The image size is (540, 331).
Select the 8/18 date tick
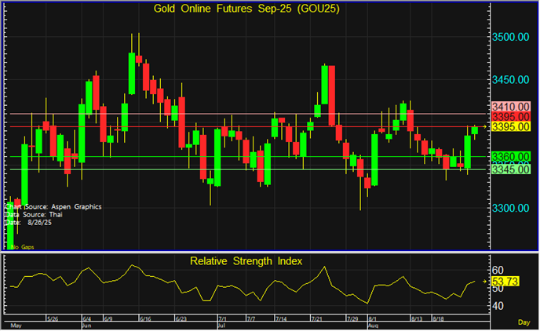[x=440, y=318]
